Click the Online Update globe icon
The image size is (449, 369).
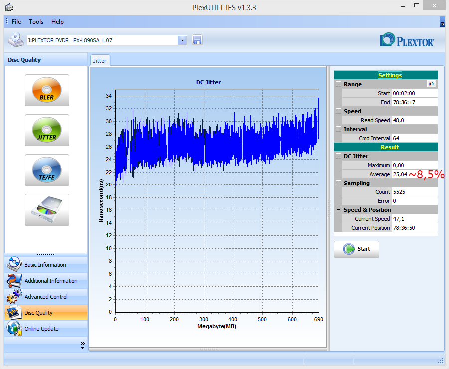pyautogui.click(x=14, y=328)
